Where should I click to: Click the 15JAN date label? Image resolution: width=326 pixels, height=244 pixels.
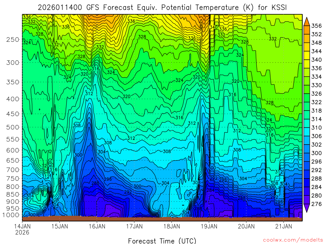(60, 226)
